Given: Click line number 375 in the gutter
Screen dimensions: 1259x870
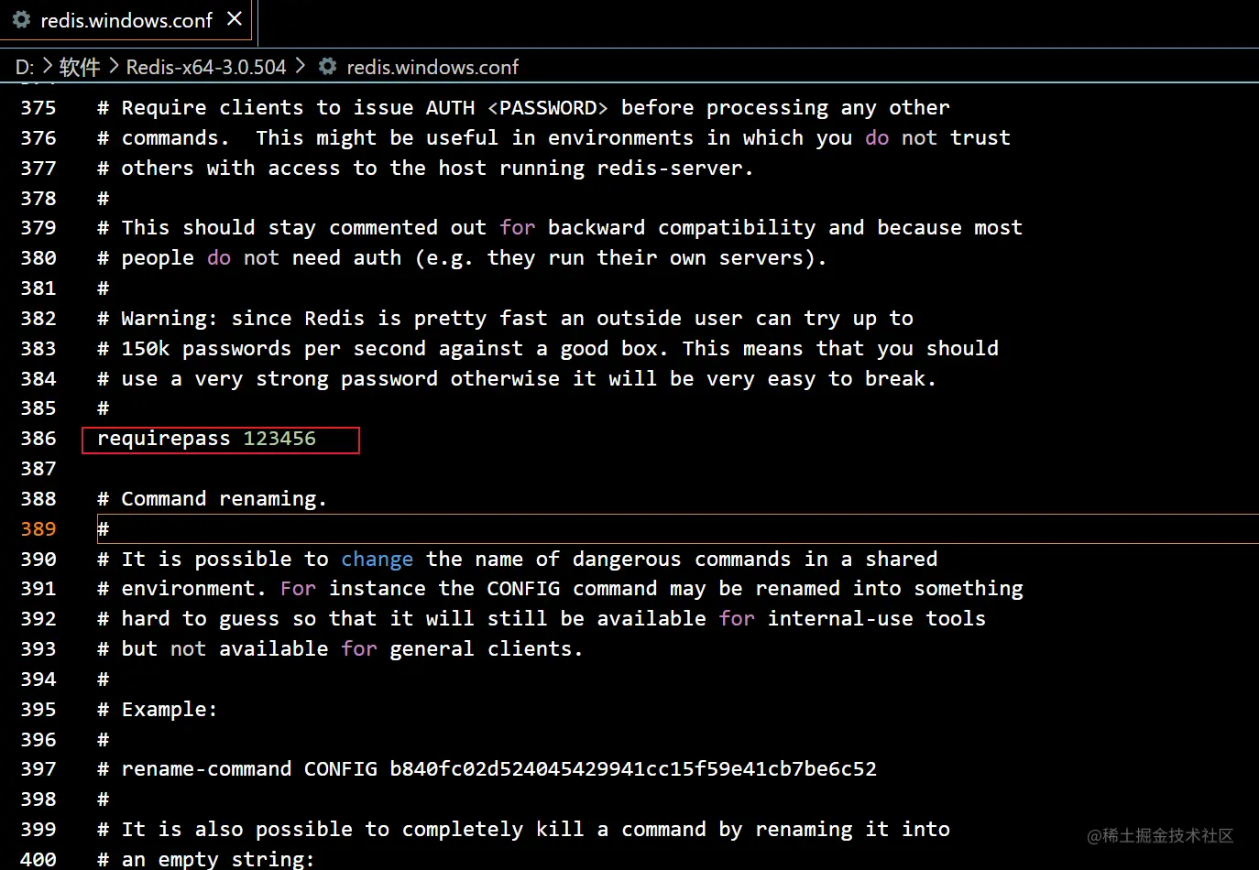Looking at the screenshot, I should [x=38, y=108].
